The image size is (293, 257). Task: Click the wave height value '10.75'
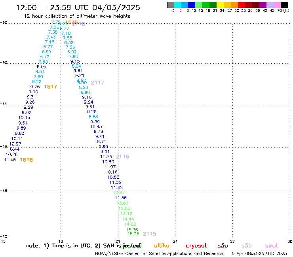point(106,157)
